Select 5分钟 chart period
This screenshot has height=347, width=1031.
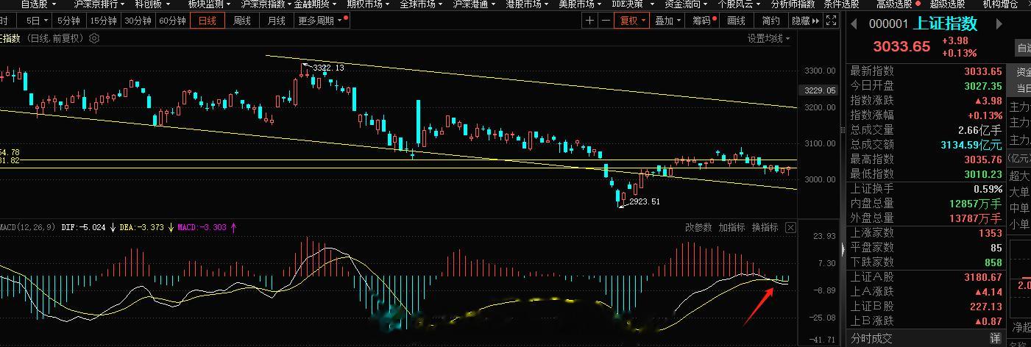68,21
